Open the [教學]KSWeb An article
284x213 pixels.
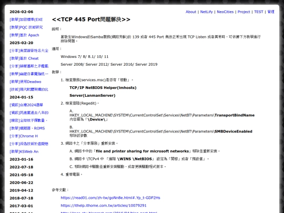(x=24, y=152)
